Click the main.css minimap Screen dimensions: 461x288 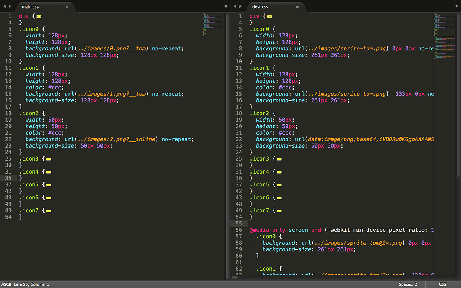(214, 24)
